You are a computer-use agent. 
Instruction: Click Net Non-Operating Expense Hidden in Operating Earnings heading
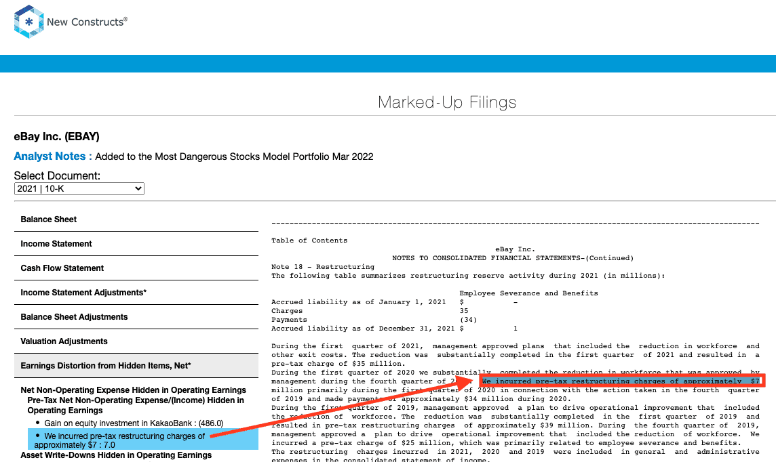click(133, 390)
